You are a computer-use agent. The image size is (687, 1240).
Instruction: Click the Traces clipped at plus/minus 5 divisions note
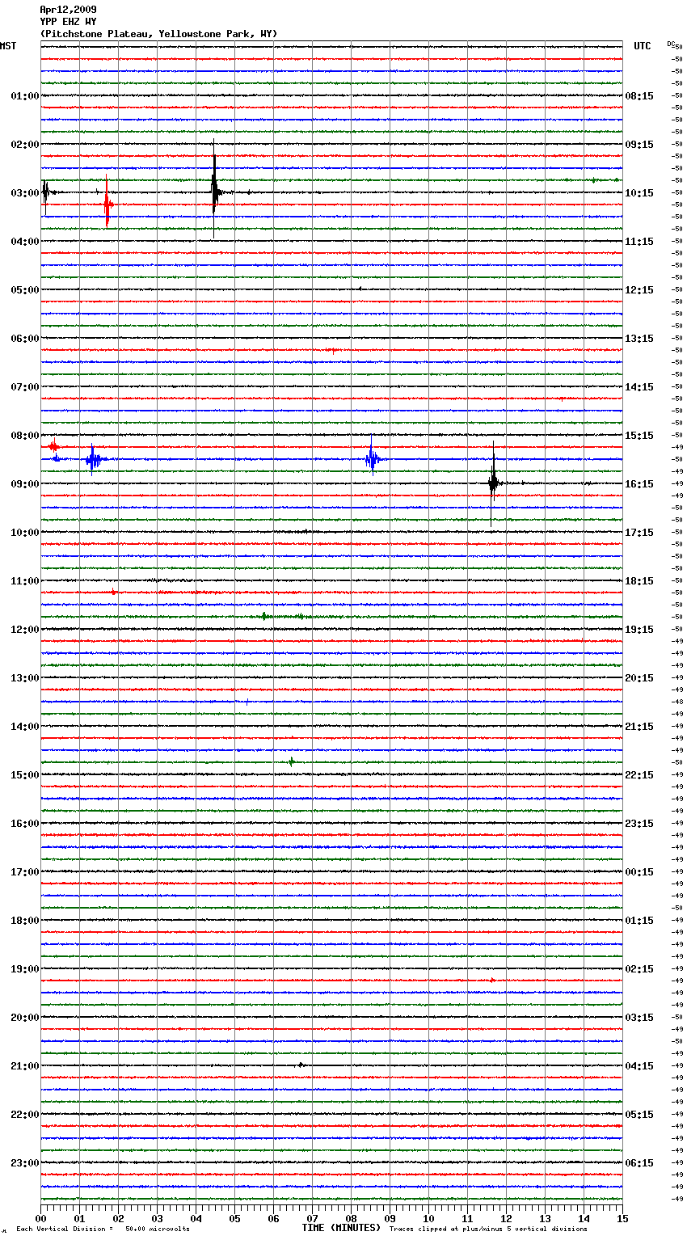pos(488,1229)
